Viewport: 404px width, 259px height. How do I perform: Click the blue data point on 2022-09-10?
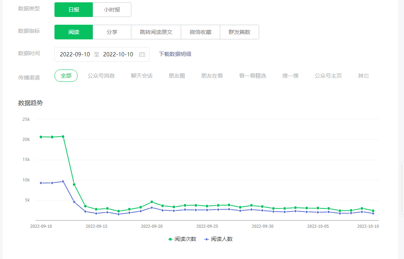coord(41,183)
